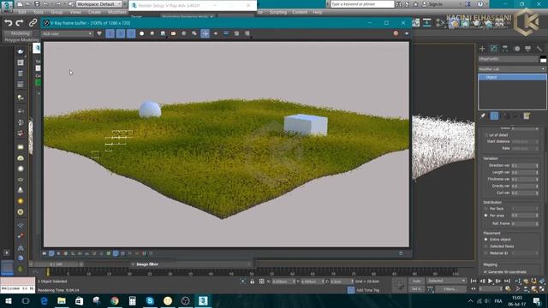Image resolution: width=548 pixels, height=308 pixels.
Task: Open the Views menu
Action: [75, 12]
